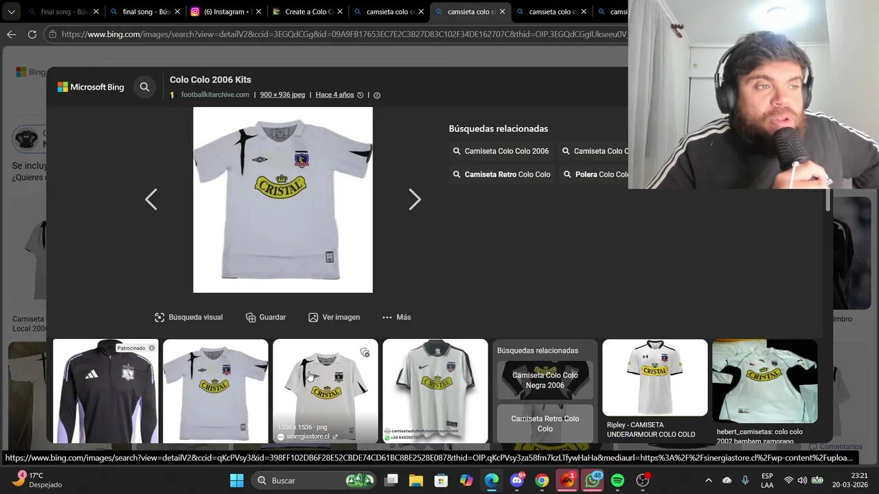Go back with browser back arrow

click(x=12, y=34)
